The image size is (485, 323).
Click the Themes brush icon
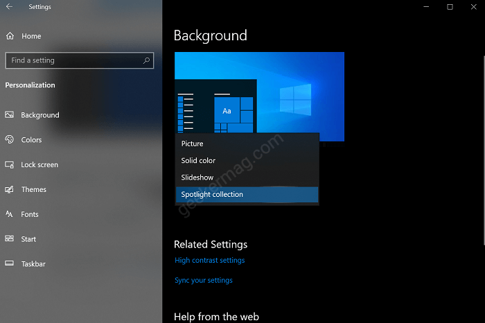(x=9, y=189)
